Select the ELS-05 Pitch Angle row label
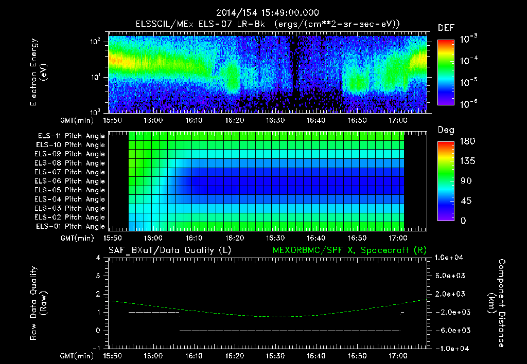527x364 pixels. coord(69,190)
